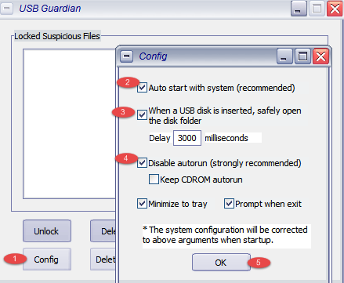Open Config from USB Guardian main window
This screenshot has height=283, width=344.
47,259
